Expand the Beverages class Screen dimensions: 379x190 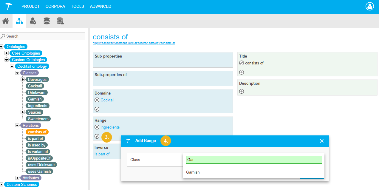click(x=23, y=79)
